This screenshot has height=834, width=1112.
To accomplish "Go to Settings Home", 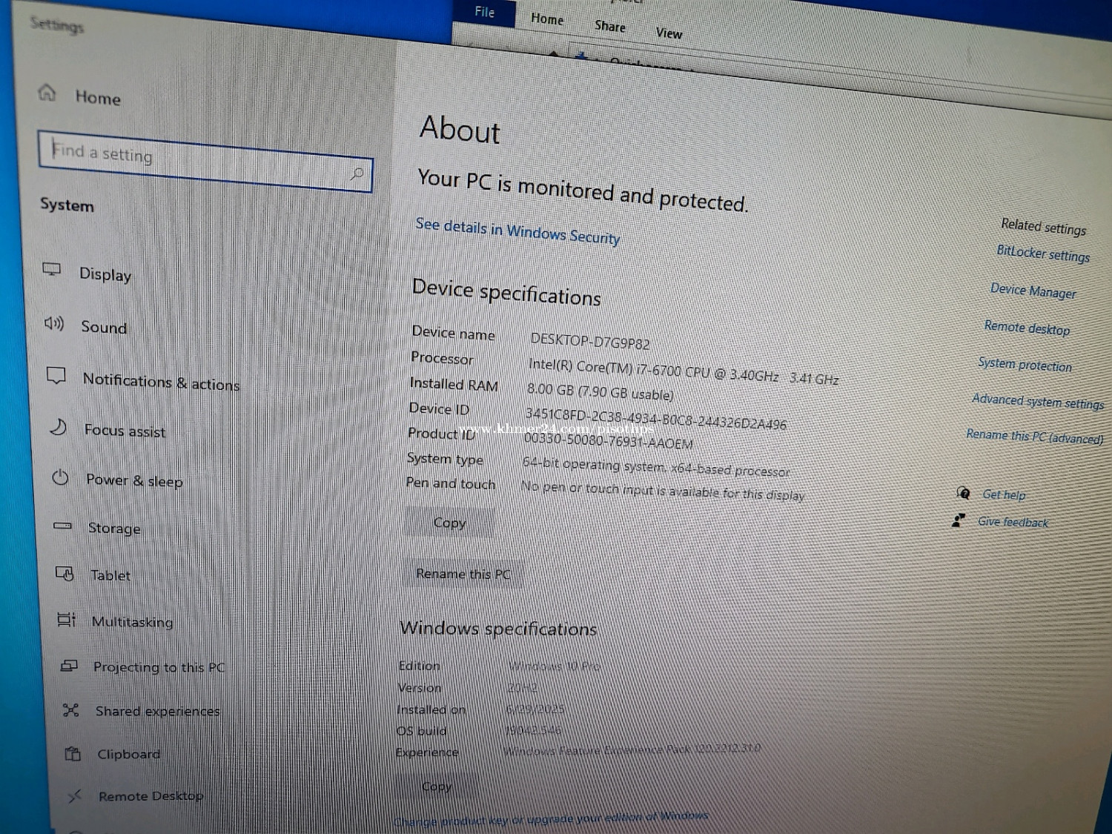I will [98, 97].
